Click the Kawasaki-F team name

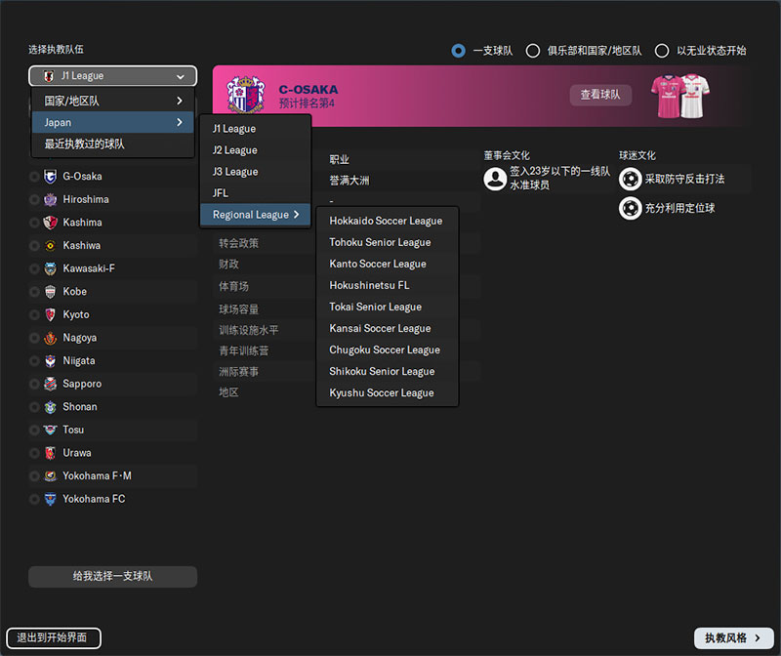[x=89, y=269]
